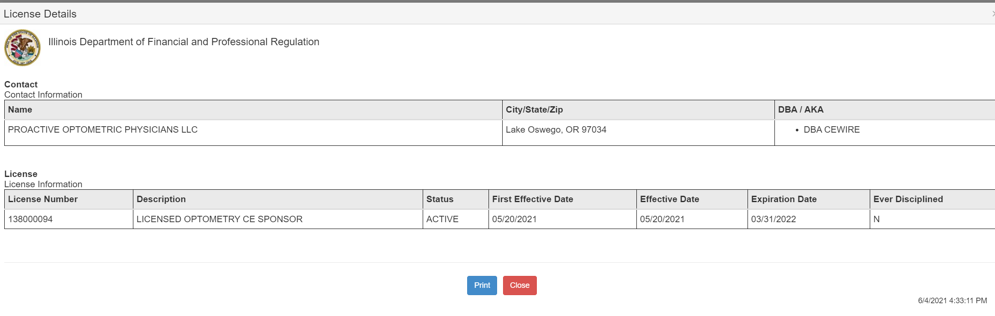Click the License Number column header
The height and width of the screenshot is (316, 995).
pos(68,199)
